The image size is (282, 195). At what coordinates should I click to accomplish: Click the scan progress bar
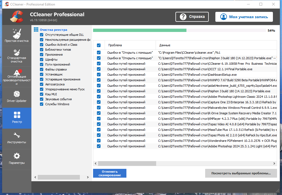pyautogui.click(x=180, y=30)
